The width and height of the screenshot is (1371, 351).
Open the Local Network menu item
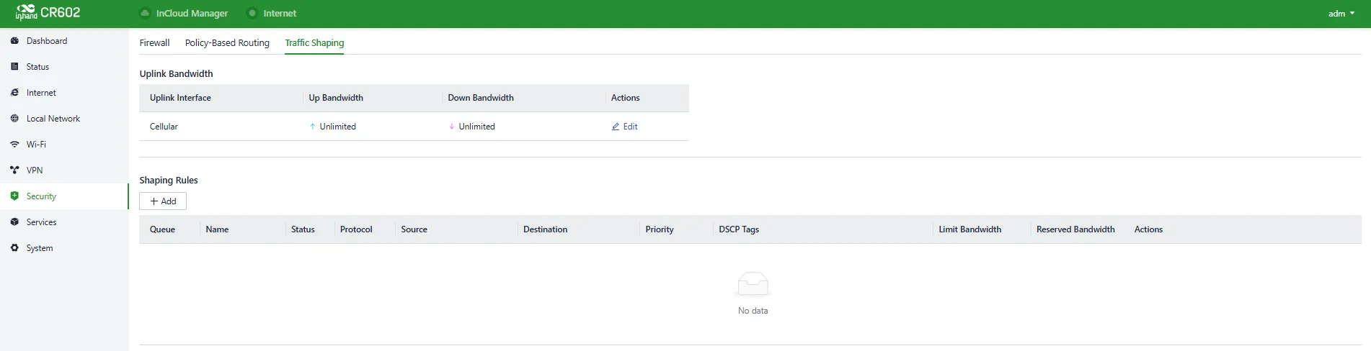[64, 119]
